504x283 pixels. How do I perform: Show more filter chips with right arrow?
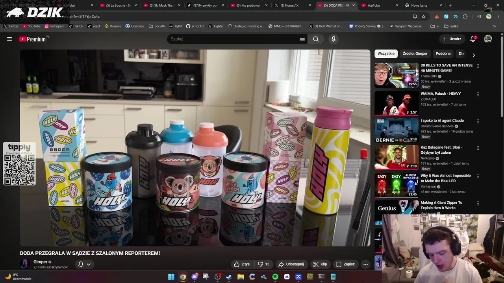coord(474,55)
